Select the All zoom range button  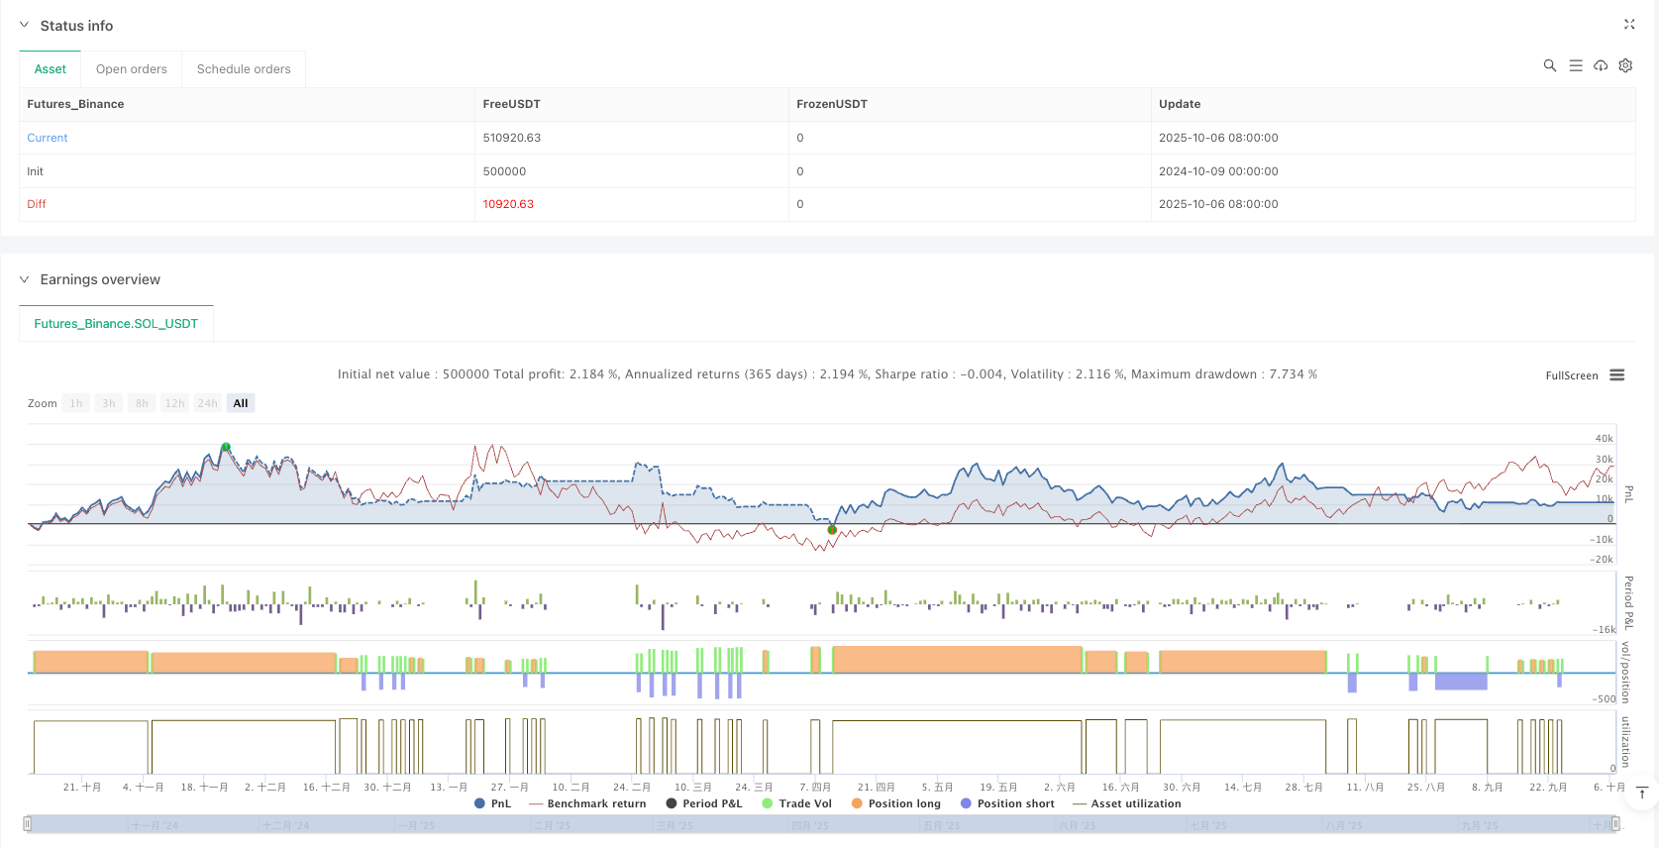tap(241, 403)
